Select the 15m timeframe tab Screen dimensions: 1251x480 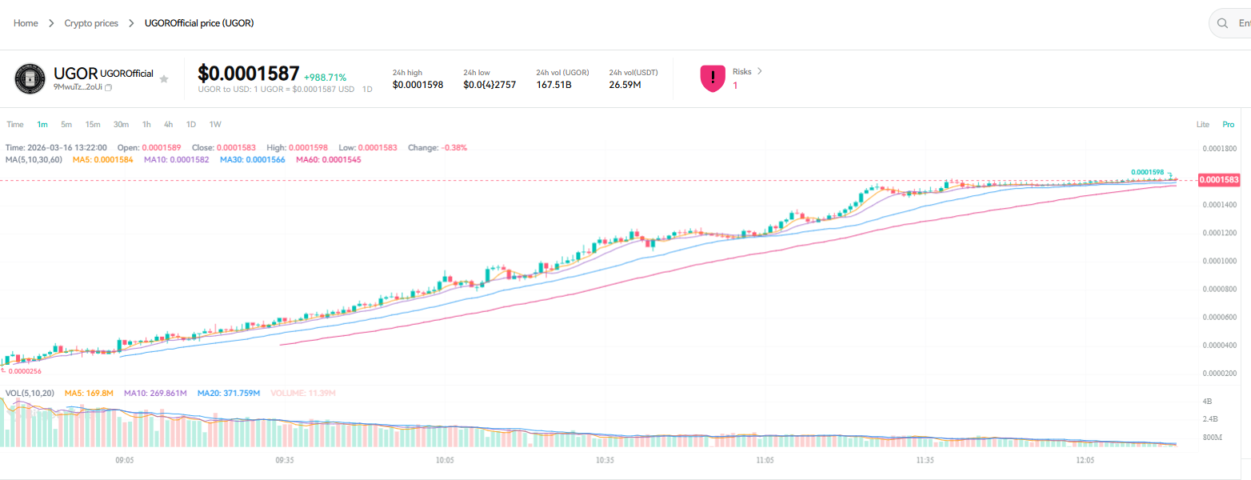pos(93,124)
